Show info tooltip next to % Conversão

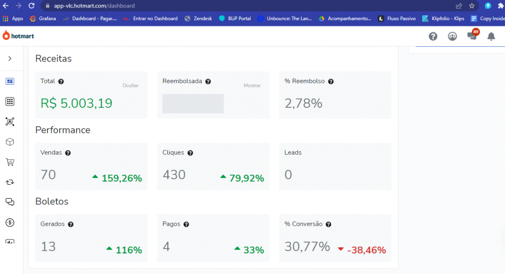(328, 224)
